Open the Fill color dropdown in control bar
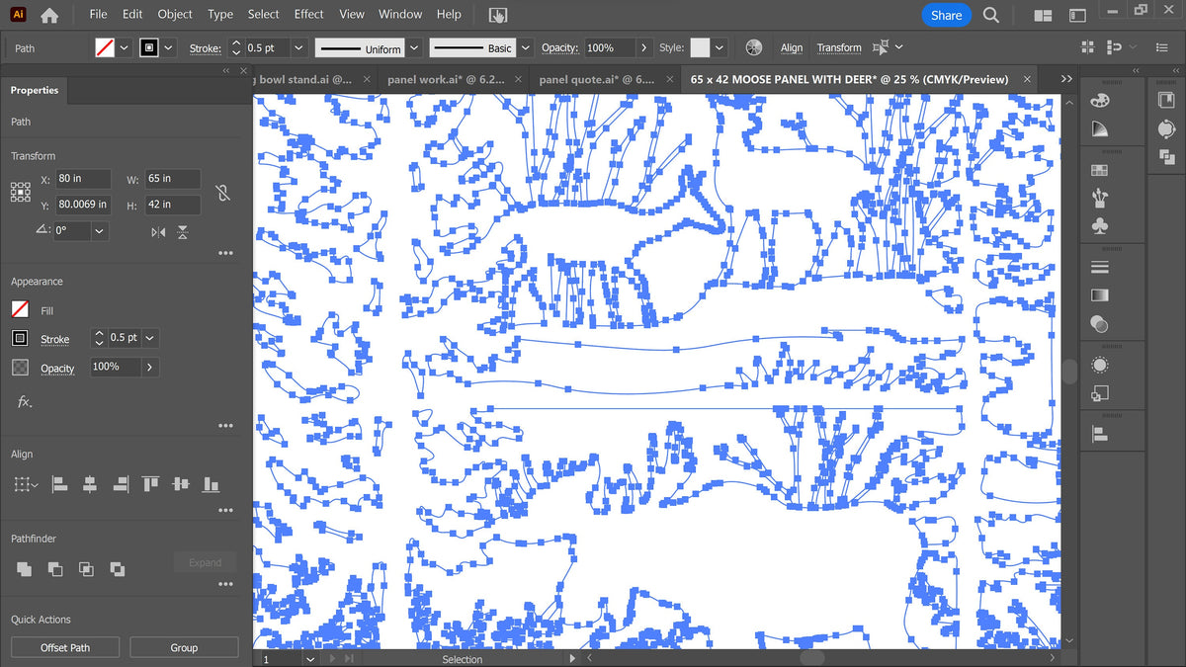Screen dimensions: 1186x667 tap(124, 47)
